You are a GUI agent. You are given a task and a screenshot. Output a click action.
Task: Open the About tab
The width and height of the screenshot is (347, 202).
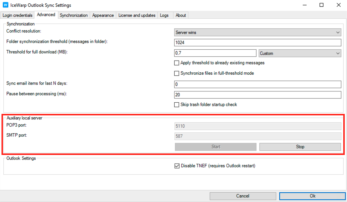tap(181, 15)
